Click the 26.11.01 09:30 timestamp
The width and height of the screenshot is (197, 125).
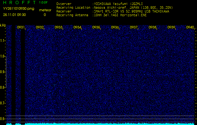[x=15, y=15]
